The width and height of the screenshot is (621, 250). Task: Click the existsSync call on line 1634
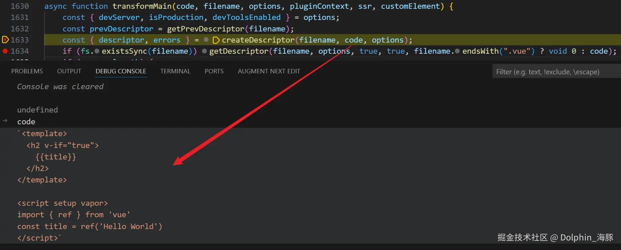click(x=124, y=51)
